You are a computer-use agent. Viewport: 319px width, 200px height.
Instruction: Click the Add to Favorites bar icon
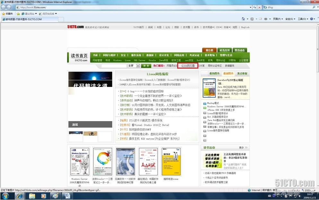(x=18, y=14)
